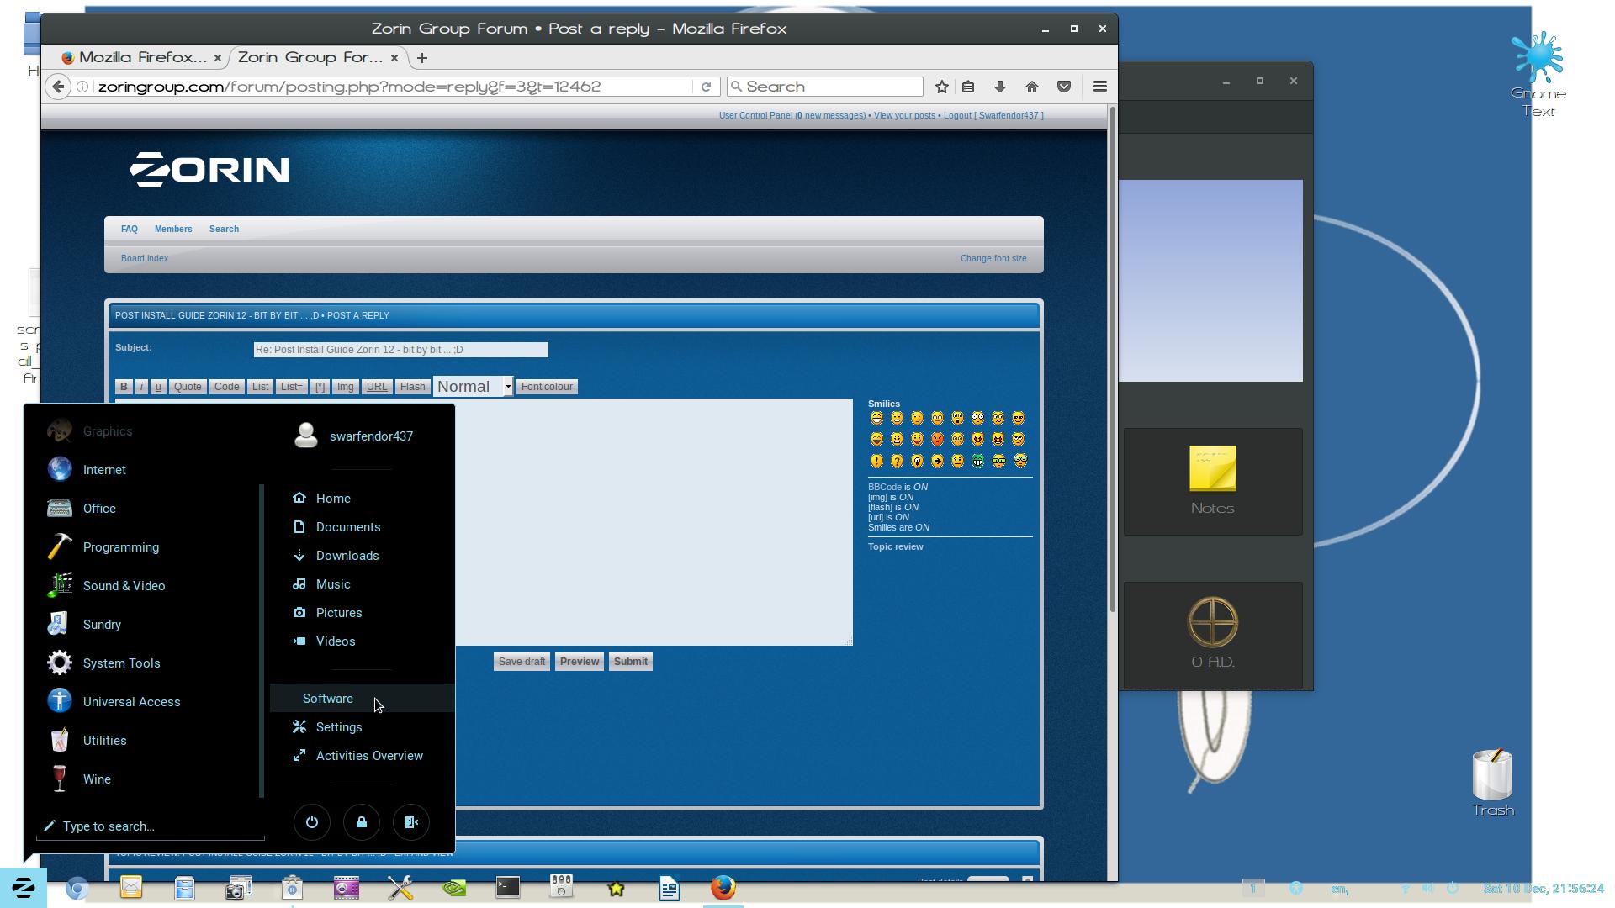Click the log out icon
The height and width of the screenshot is (908, 1615).
(x=411, y=822)
